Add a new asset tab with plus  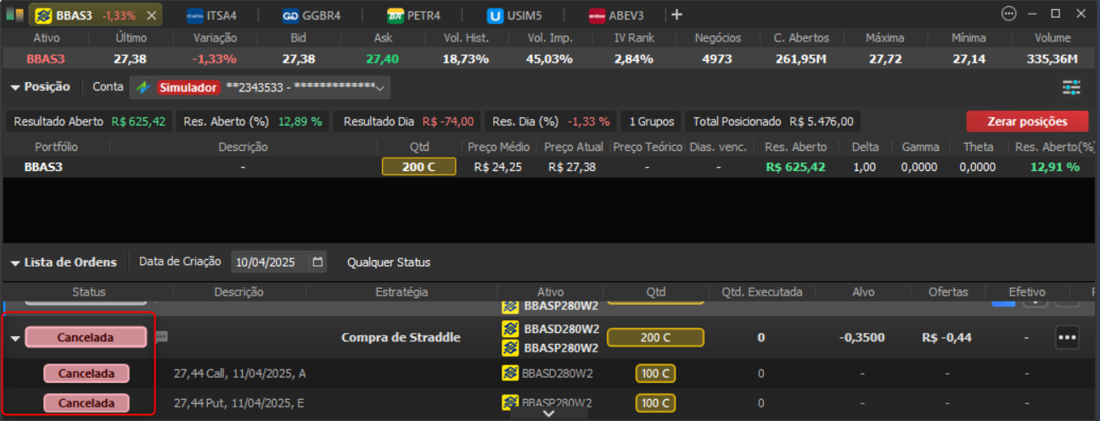tap(676, 14)
